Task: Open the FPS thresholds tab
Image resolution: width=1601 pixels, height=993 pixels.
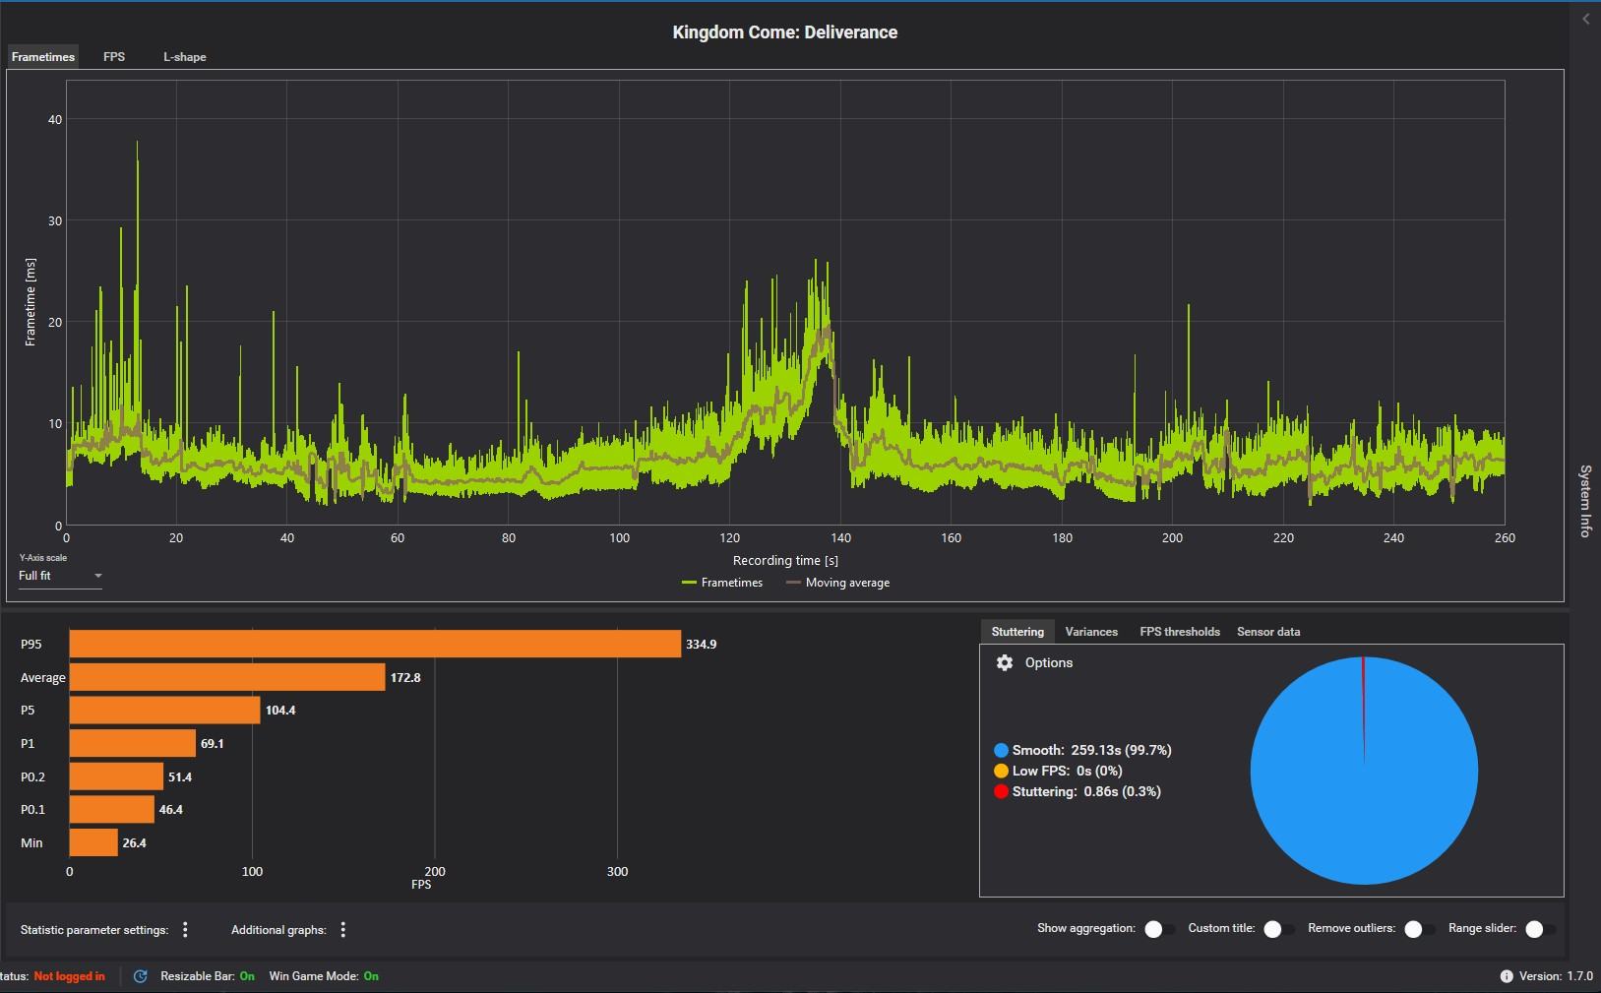Action: 1180,632
